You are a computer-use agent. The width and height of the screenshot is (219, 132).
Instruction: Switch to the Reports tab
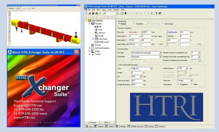tap(99, 126)
